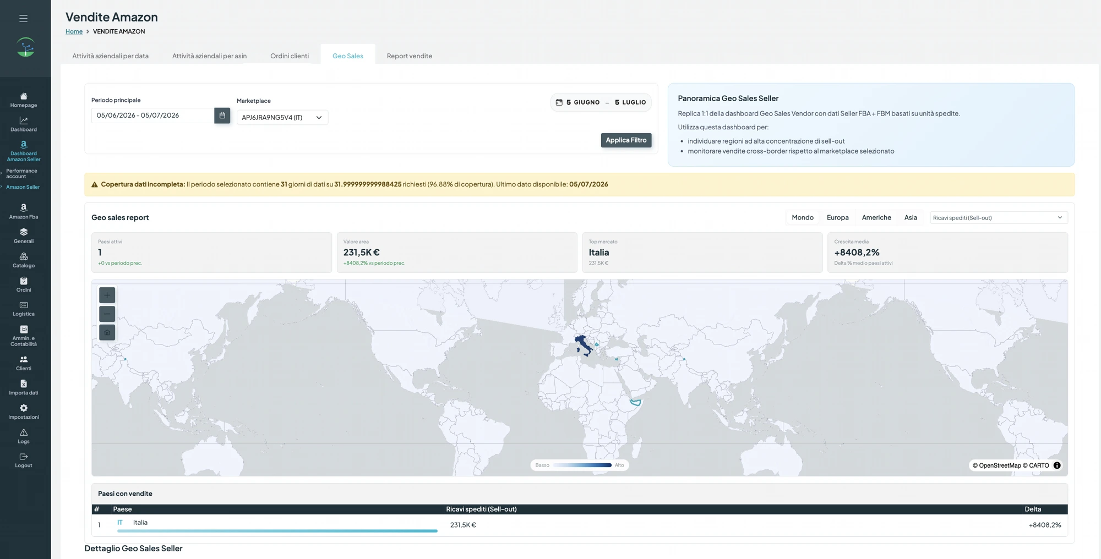Click the Impostazioni gear icon

pyautogui.click(x=24, y=408)
